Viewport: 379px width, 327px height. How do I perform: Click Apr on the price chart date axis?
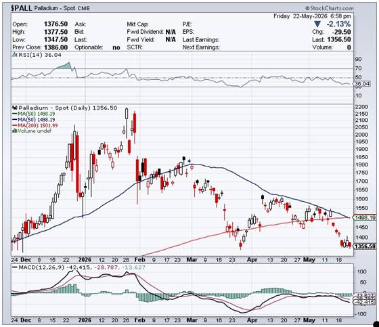252,260
